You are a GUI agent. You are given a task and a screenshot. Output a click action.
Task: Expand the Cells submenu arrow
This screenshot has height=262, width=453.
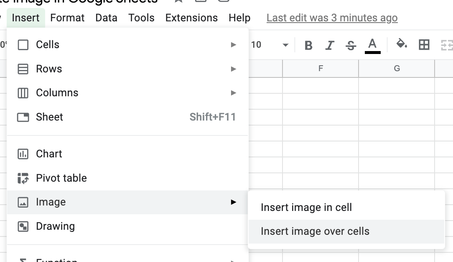pos(234,45)
